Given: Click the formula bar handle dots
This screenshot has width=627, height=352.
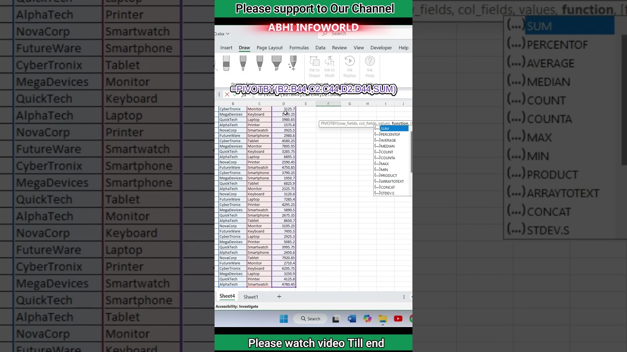Looking at the screenshot, I should click(219, 94).
